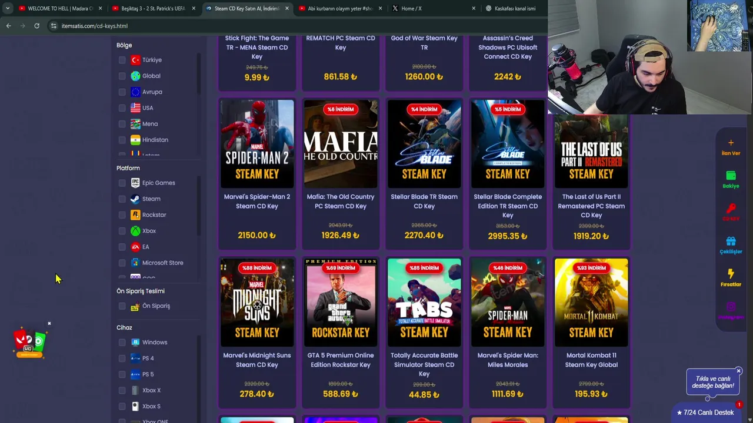Open site info icon beside the URL

click(x=54, y=26)
